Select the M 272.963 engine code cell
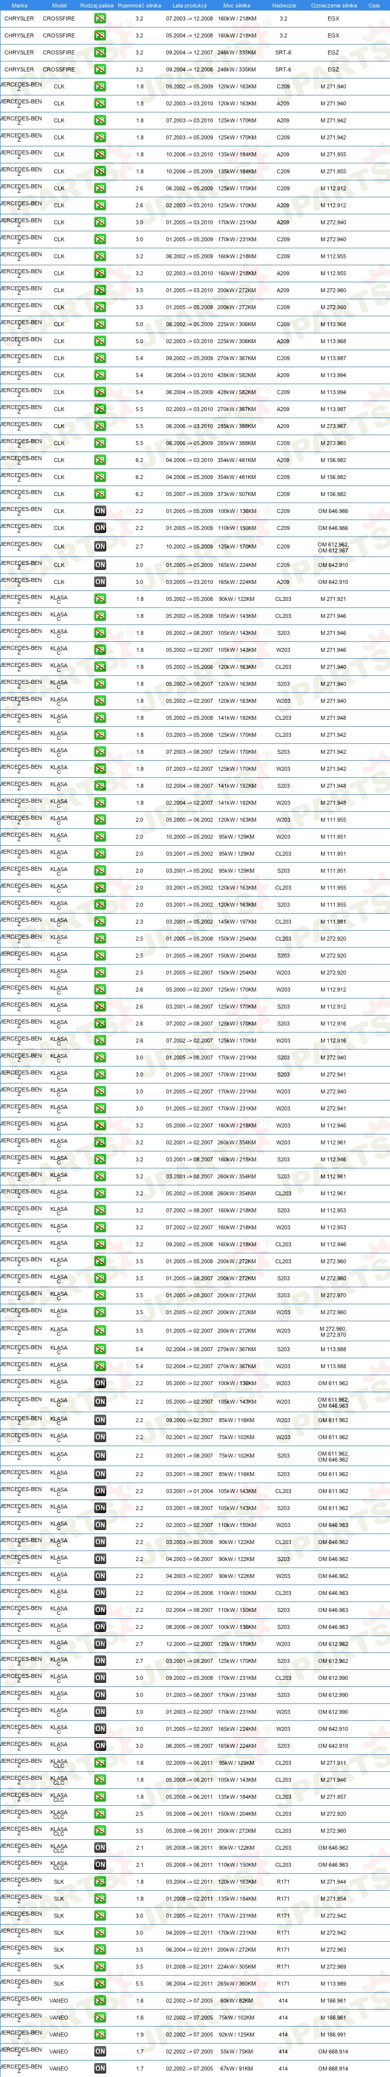Image resolution: width=390 pixels, height=2077 pixels. [x=334, y=1950]
